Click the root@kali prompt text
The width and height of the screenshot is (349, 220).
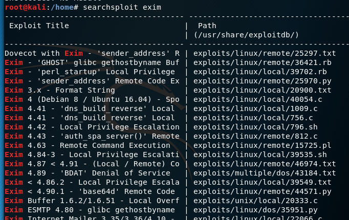[25, 7]
